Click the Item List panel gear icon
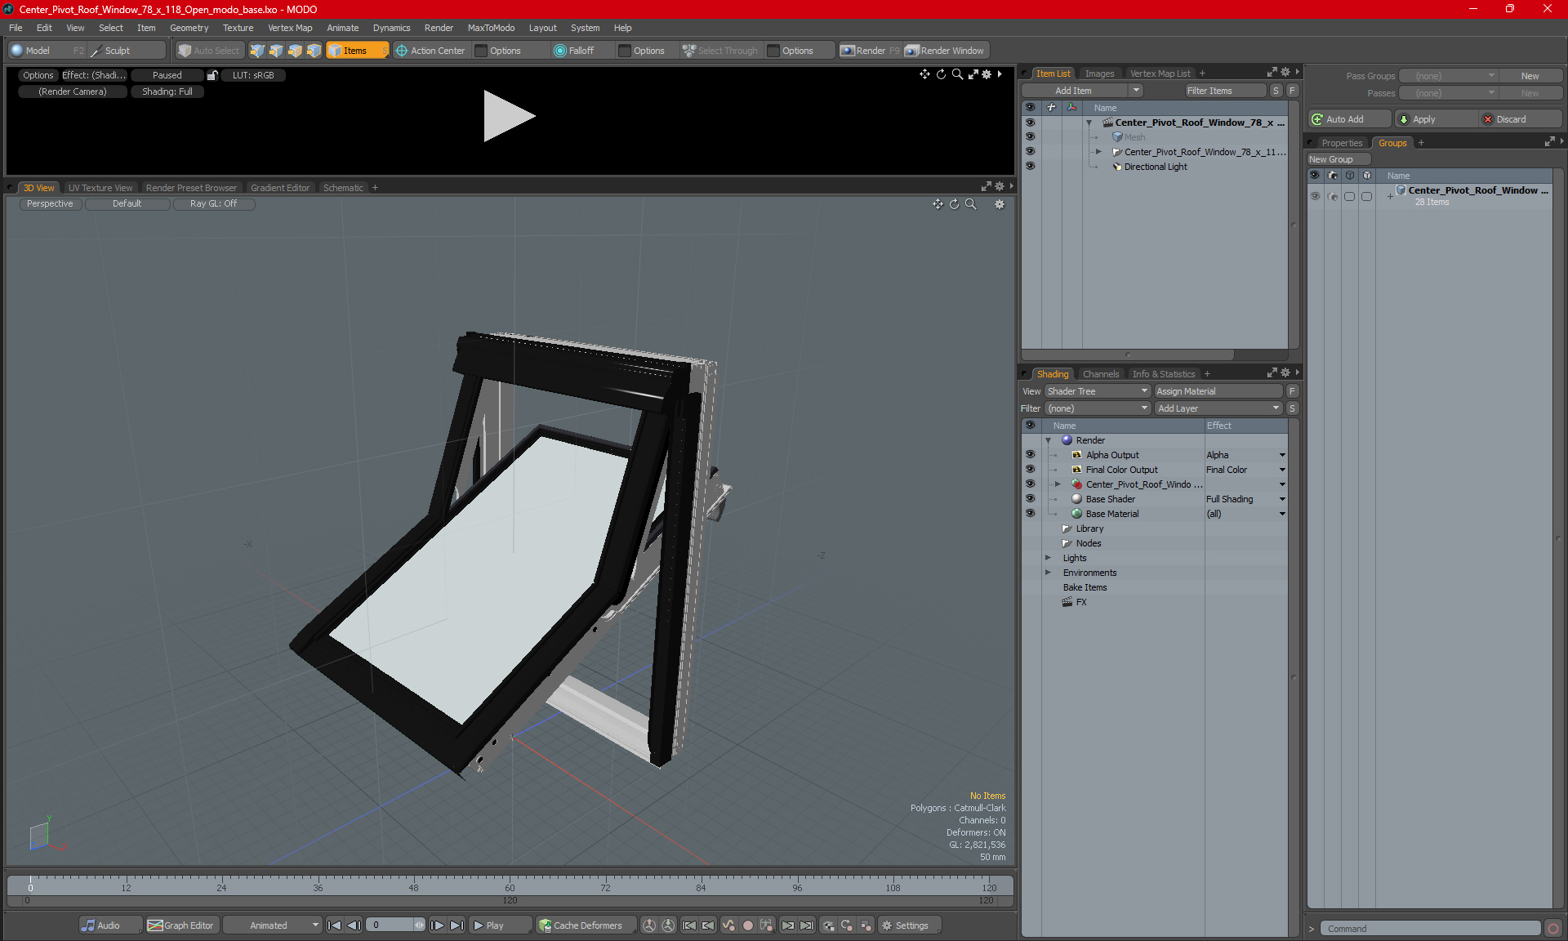The height and width of the screenshot is (941, 1568). click(x=1285, y=73)
